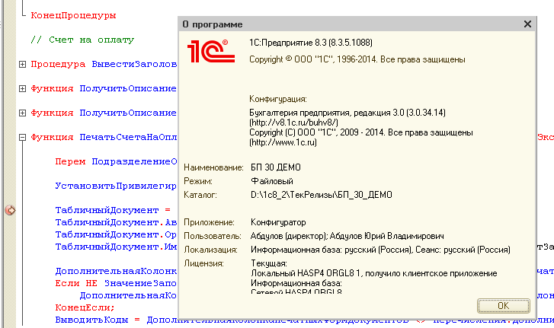
Task: Click the Приложение value Конфигуратор
Action: coord(278,222)
